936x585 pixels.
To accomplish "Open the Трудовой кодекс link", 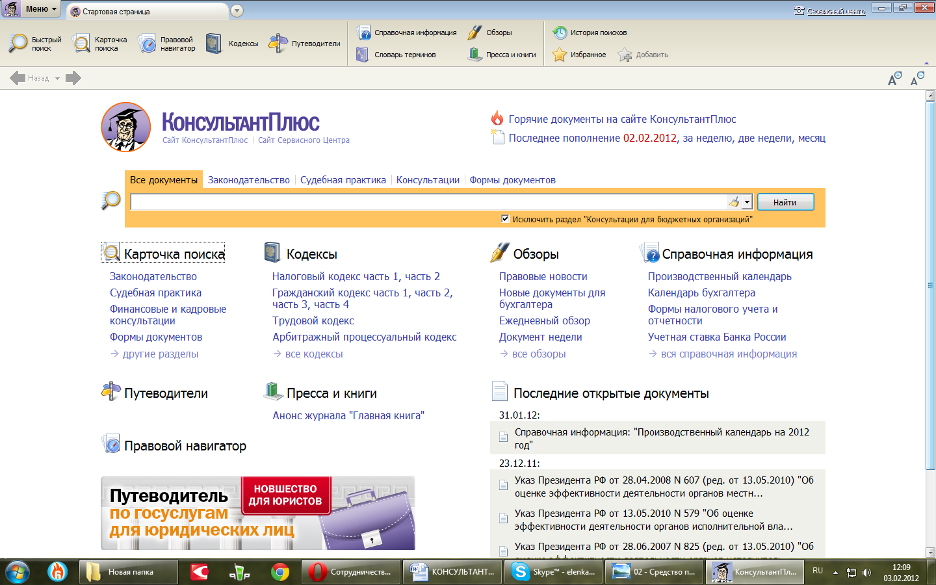I will pos(313,320).
